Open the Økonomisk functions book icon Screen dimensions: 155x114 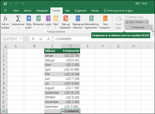tap(38, 18)
